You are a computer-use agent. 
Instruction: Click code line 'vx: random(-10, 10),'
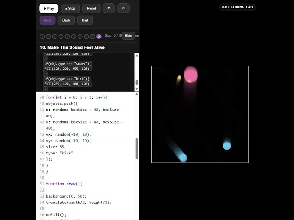click(x=68, y=134)
